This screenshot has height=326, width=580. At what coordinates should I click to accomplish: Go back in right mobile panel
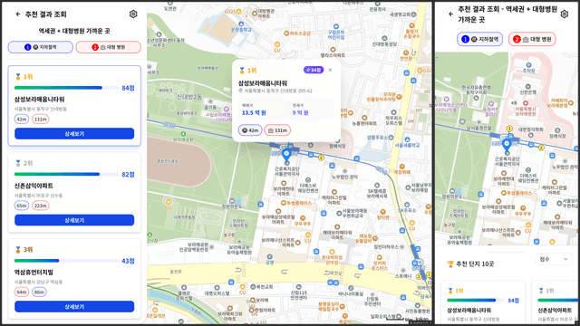(x=450, y=14)
